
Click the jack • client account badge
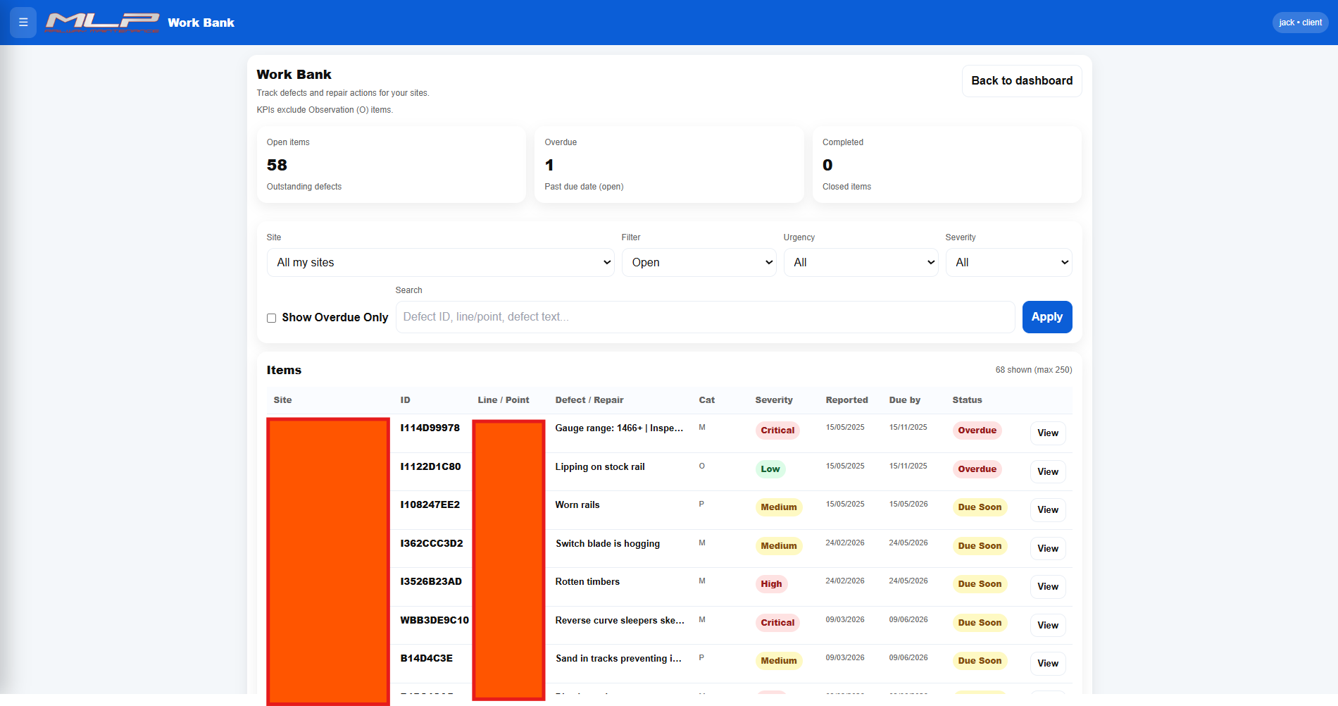coord(1299,22)
